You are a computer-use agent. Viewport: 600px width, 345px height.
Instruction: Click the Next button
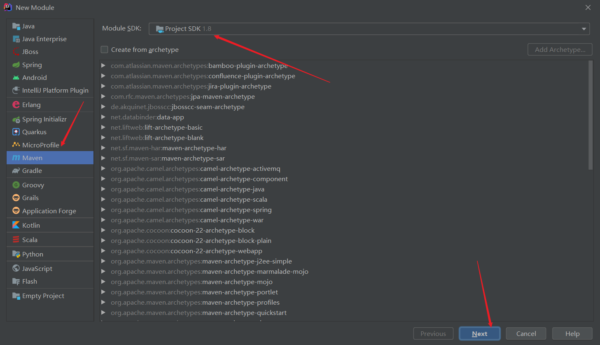coord(480,333)
